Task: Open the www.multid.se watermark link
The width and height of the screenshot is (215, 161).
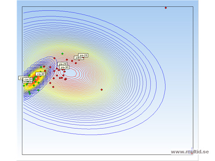Action: coord(190,152)
